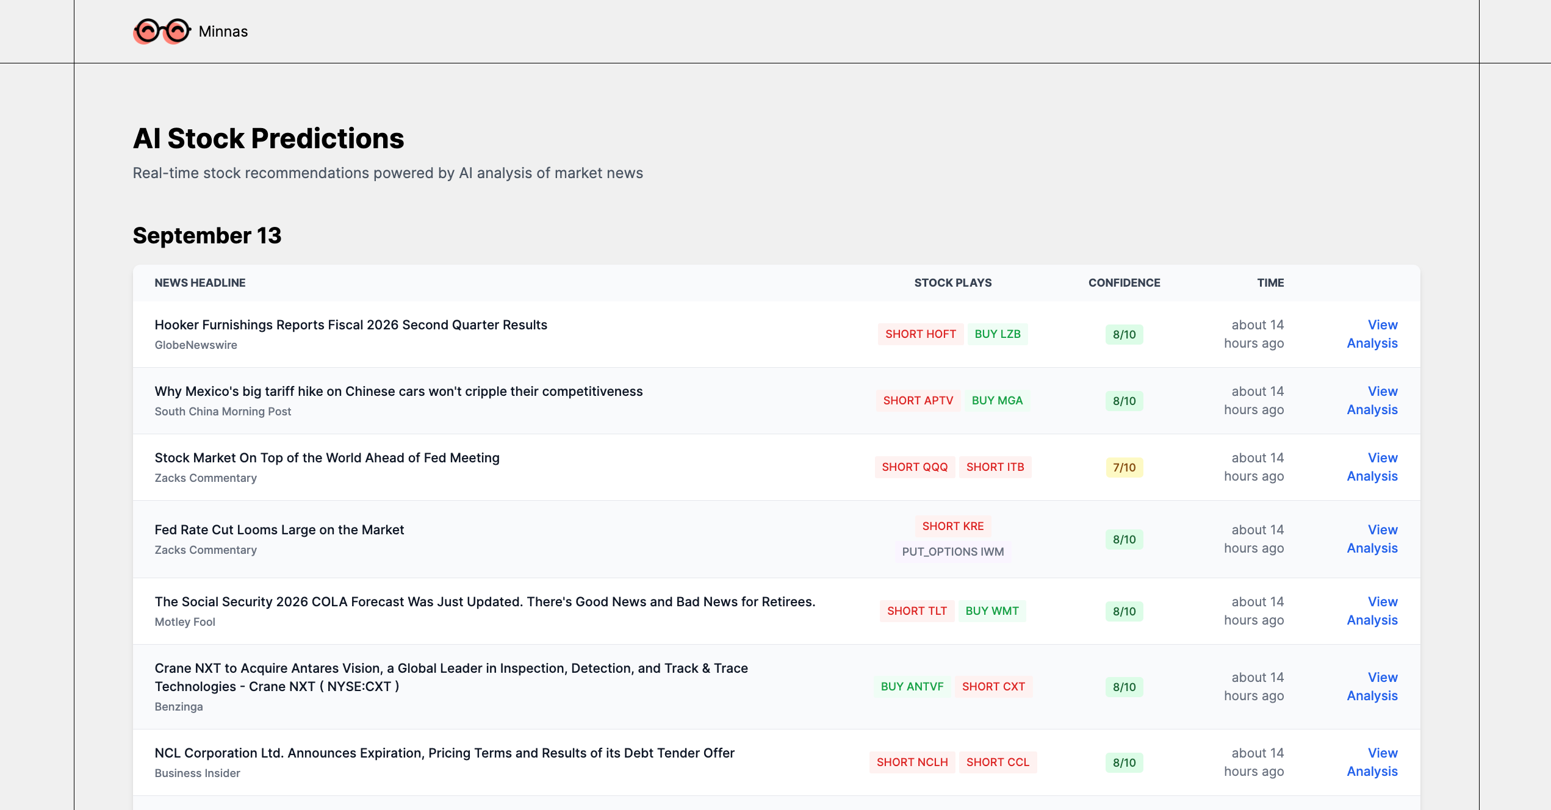This screenshot has height=810, width=1551.
Task: Select the BUY WMT stock tag
Action: coord(991,611)
